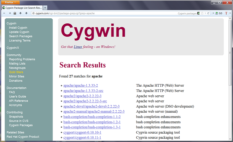Click the vertical scrollbar thumb
Image resolution: width=233 pixels, height=142 pixels.
coord(230,53)
